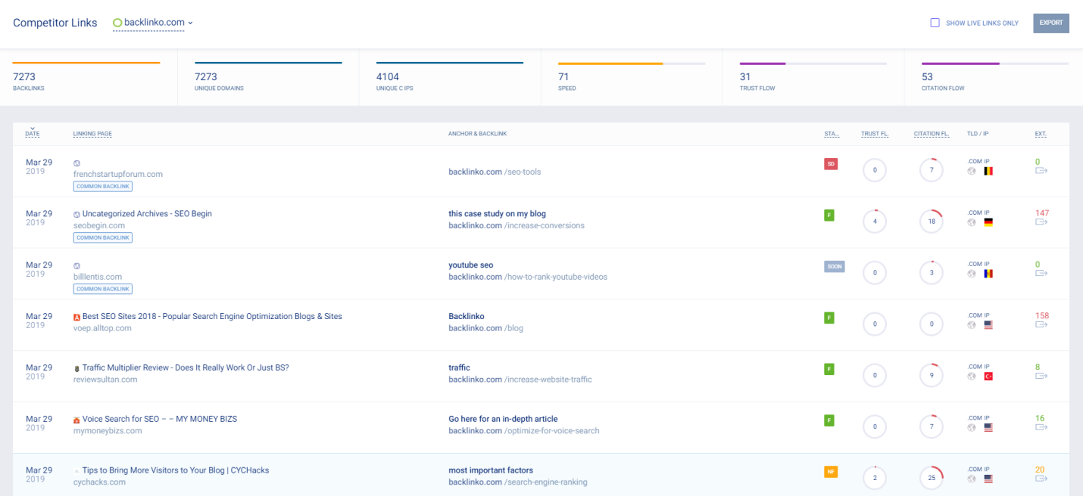Screen dimensions: 1083x496
Task: Click external links arrow icon for seobegin.com
Action: [x=1041, y=222]
